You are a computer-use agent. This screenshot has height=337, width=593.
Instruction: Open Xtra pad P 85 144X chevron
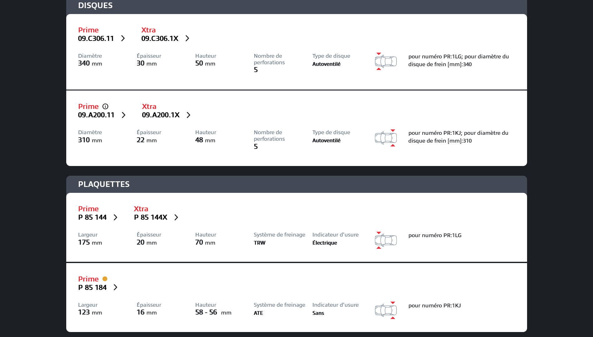click(x=177, y=217)
